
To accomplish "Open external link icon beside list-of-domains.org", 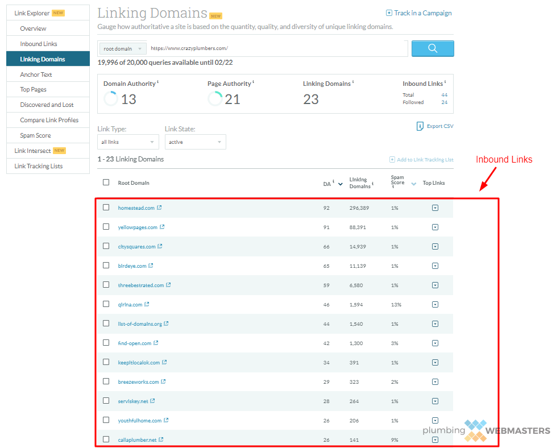I will [x=167, y=323].
